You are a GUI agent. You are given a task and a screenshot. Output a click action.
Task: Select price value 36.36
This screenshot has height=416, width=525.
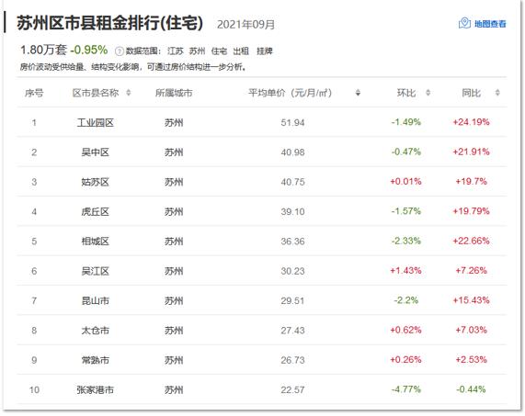(292, 242)
